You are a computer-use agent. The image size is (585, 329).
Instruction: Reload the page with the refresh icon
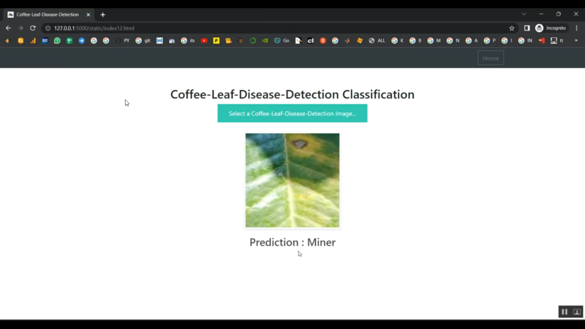[x=33, y=28]
